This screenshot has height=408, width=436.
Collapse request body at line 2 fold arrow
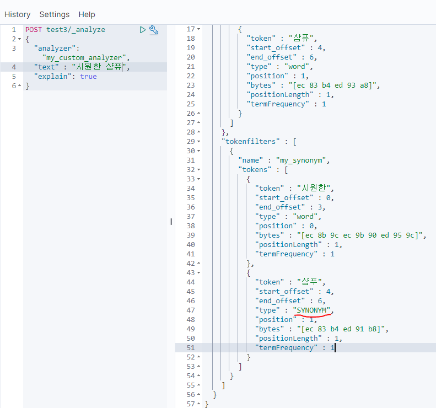point(20,39)
